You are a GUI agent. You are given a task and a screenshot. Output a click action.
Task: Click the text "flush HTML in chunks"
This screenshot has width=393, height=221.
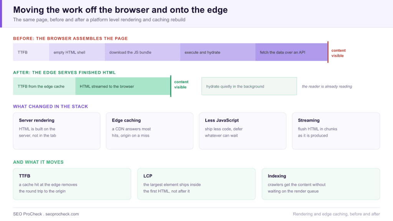coord(317,129)
